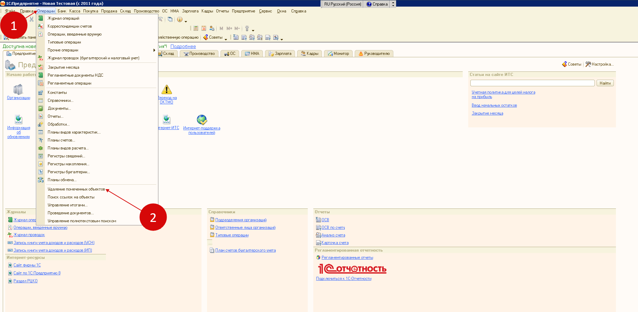The height and width of the screenshot is (312, 638).
Task: Click the 1С-Отчетность logo
Action: point(352,269)
